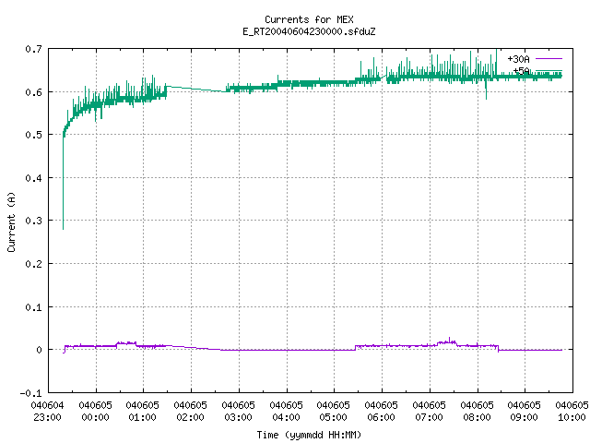
Task: Click the x-axis label "Time (yymmdd HH:MM)"
Action: point(309,435)
